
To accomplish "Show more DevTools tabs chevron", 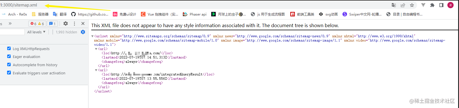I will pos(10,23).
